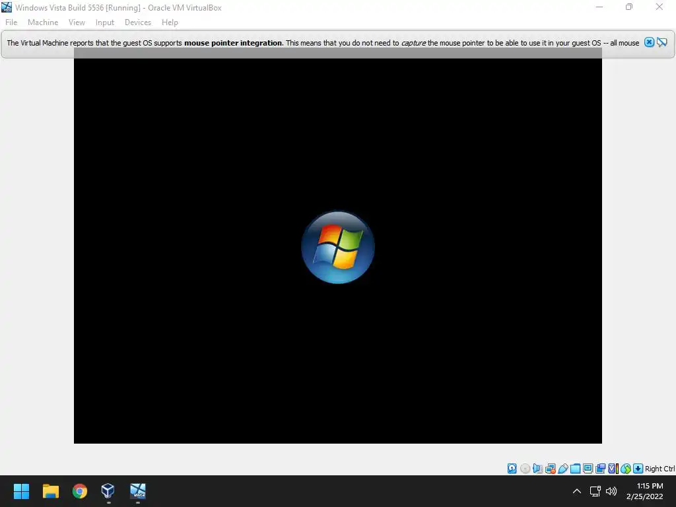Viewport: 676px width, 507px height.
Task: Show hidden system tray icons
Action: click(x=577, y=491)
